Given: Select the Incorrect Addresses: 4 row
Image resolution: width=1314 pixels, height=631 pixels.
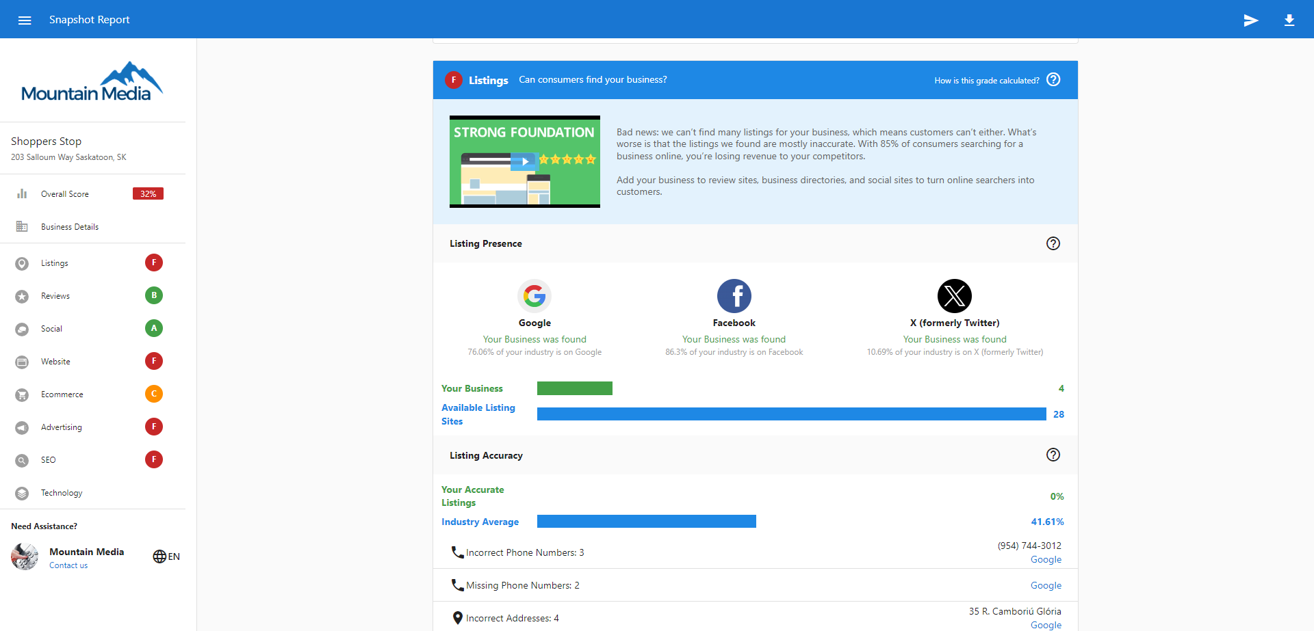Looking at the screenshot, I should pos(756,617).
